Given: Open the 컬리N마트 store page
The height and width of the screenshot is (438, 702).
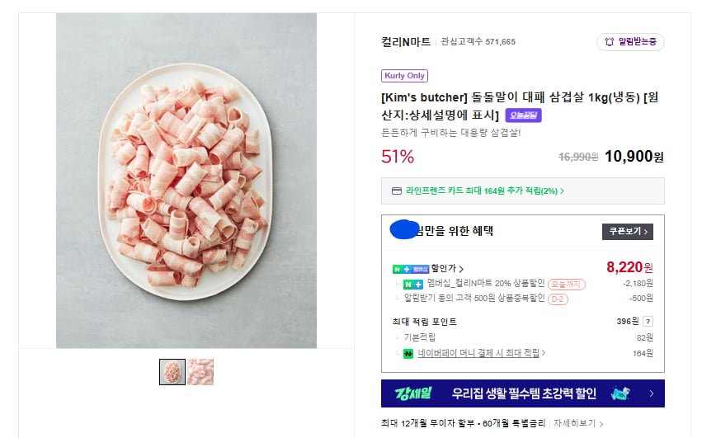Looking at the screenshot, I should click(406, 41).
